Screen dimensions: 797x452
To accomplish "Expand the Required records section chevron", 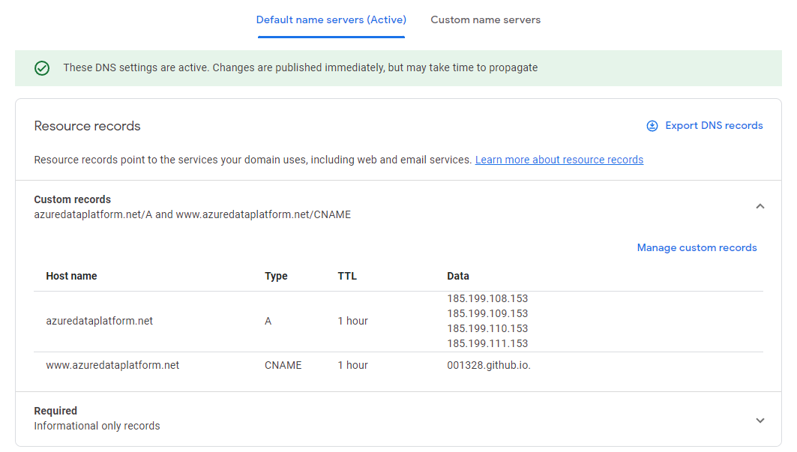I will [x=760, y=421].
